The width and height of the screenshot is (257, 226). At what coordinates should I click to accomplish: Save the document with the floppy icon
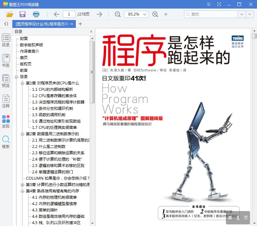coord(23,14)
